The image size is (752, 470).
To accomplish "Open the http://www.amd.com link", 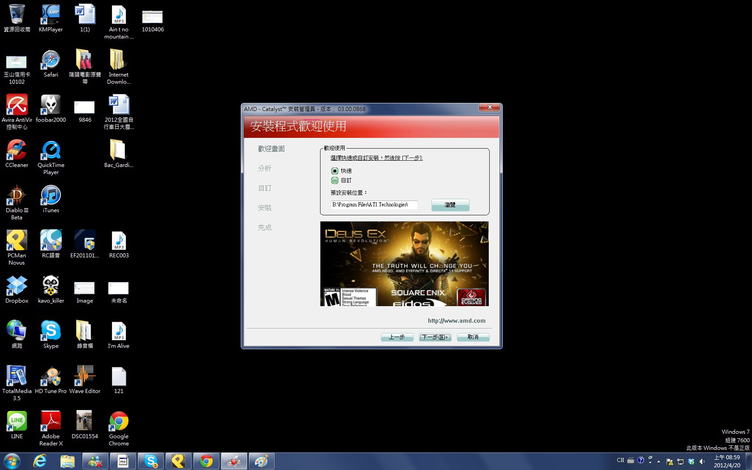I will (457, 321).
